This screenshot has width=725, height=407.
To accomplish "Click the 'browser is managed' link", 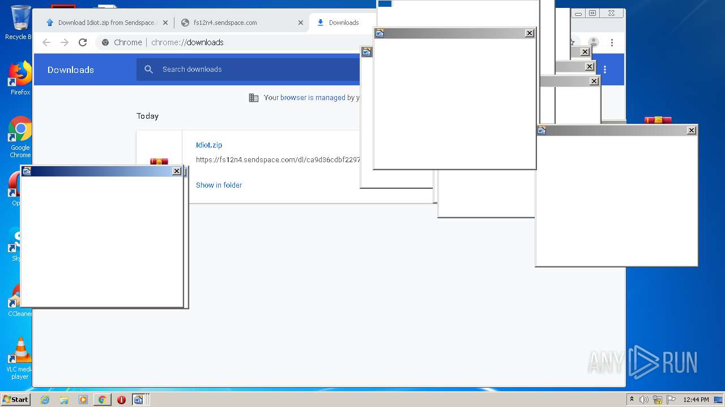I will [x=313, y=97].
